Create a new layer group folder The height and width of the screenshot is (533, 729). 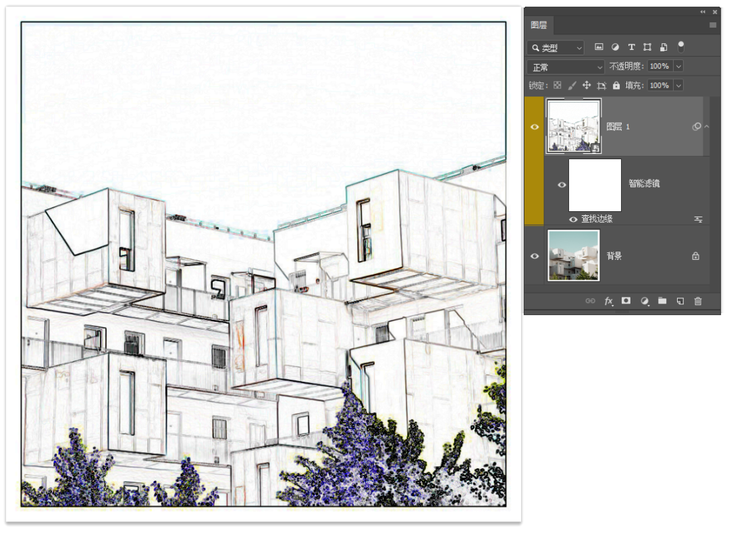pos(662,301)
